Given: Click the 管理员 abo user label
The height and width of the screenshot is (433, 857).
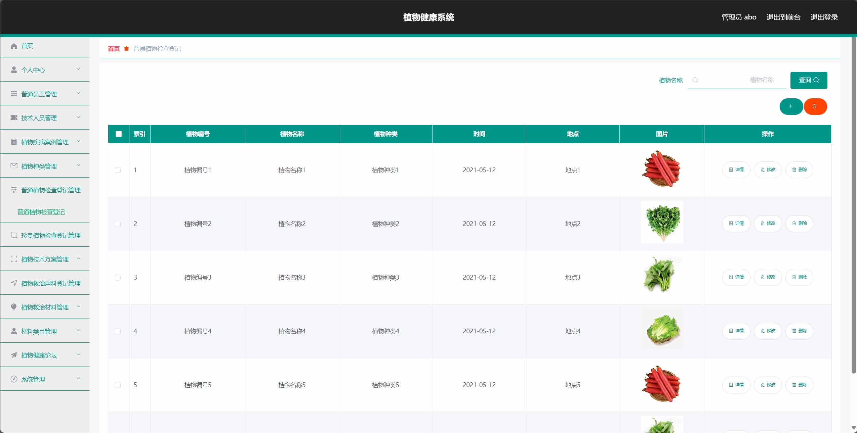Looking at the screenshot, I should click(739, 17).
